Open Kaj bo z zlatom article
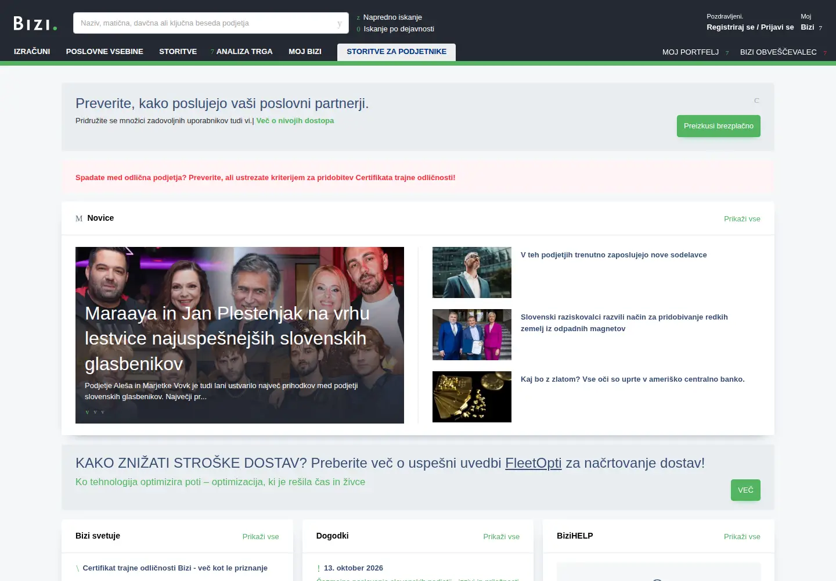The height and width of the screenshot is (581, 836). 633,379
